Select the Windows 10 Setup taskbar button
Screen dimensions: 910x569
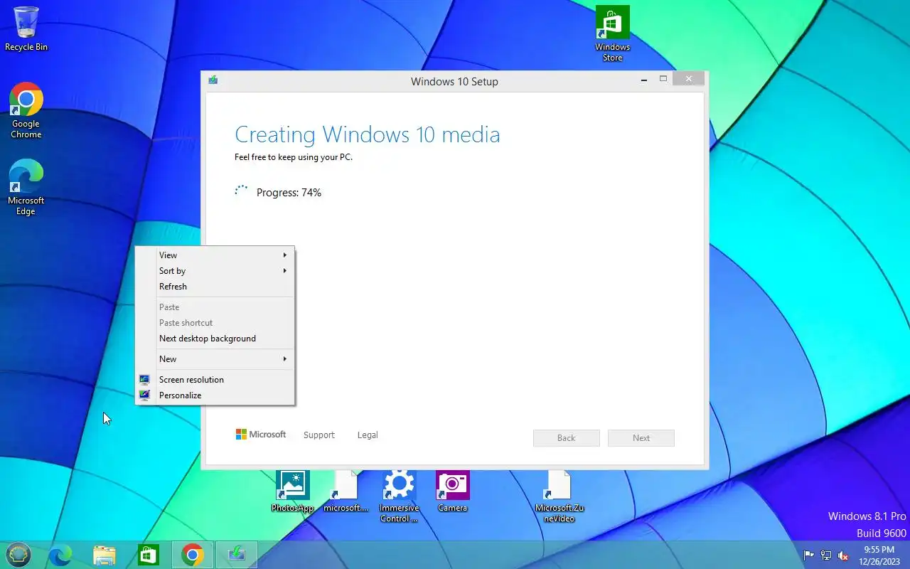point(237,555)
